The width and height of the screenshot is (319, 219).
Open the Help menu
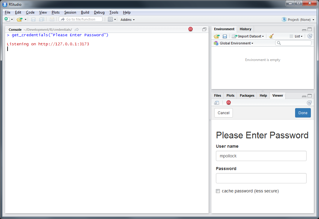click(127, 12)
